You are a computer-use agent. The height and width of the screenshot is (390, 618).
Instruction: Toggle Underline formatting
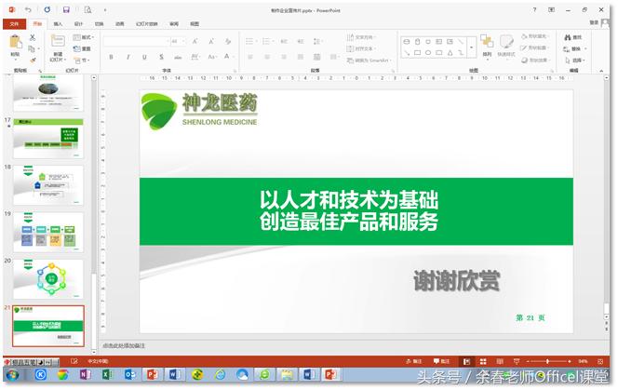(144, 57)
